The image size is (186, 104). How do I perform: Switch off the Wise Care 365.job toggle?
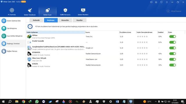pos(172,59)
